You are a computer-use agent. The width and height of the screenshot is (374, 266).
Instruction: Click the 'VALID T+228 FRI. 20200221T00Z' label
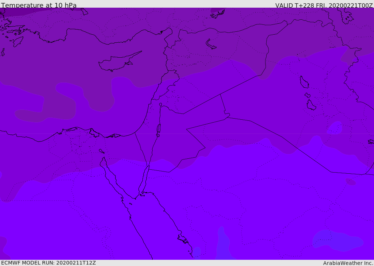tap(324, 5)
